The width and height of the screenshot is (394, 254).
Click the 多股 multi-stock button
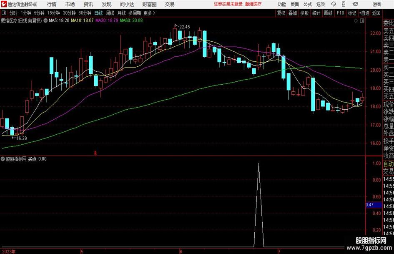click(x=304, y=13)
